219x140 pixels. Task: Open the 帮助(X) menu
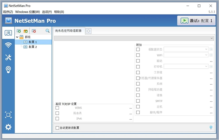click(x=59, y=12)
